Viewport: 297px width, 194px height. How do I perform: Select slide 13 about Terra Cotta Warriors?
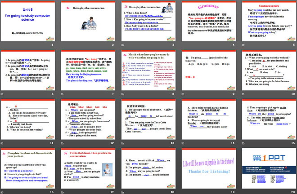pyautogui.click(x=148, y=119)
